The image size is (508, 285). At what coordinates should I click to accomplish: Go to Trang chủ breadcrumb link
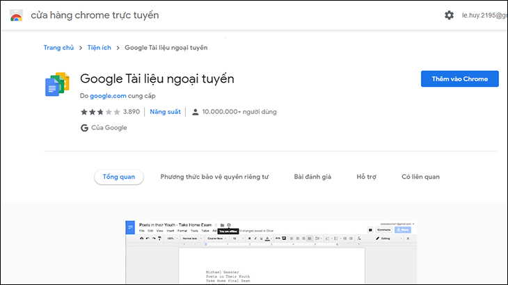tap(58, 48)
